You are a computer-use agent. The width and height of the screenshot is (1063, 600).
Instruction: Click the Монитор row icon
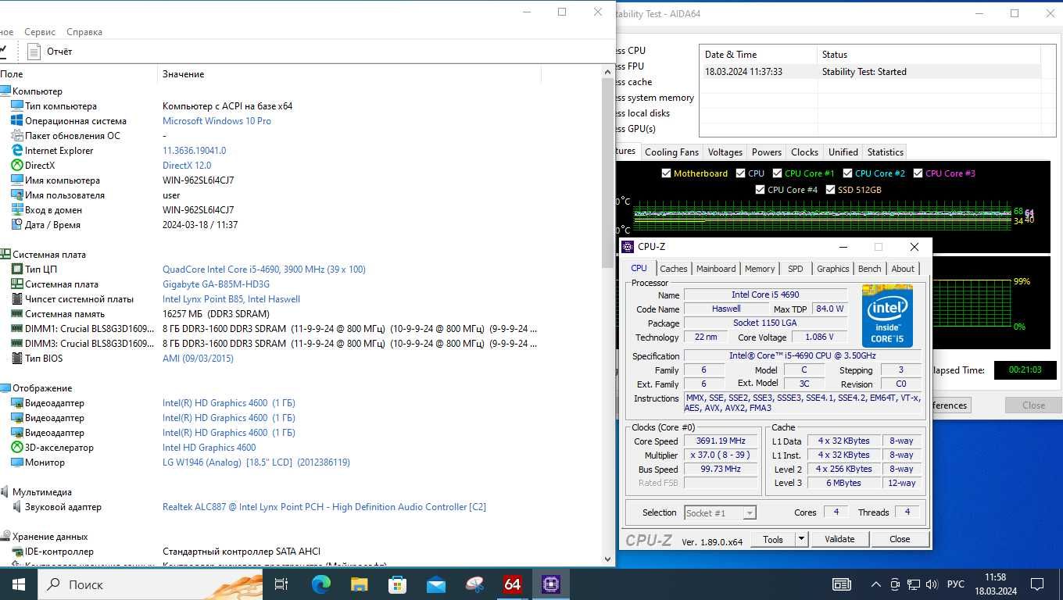click(17, 462)
